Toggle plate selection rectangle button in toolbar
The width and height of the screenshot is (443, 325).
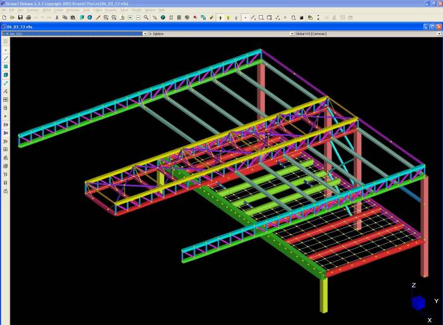pos(261,17)
